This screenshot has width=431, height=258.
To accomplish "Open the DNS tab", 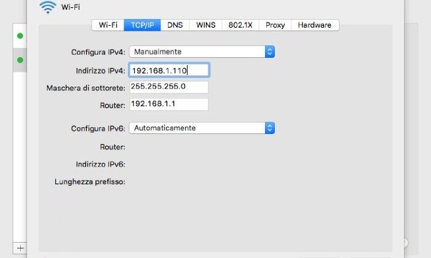I will pos(175,25).
